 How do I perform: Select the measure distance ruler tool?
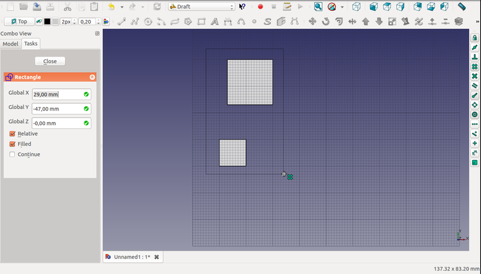(461, 7)
